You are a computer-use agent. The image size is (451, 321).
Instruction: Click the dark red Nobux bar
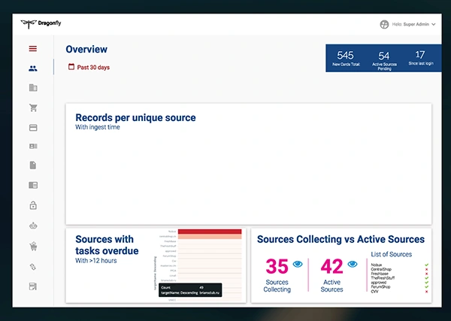click(x=210, y=232)
